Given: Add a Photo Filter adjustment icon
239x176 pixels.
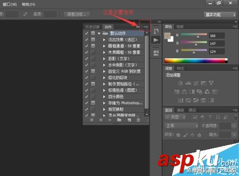Looking at the screenshot, I should click(200, 92).
